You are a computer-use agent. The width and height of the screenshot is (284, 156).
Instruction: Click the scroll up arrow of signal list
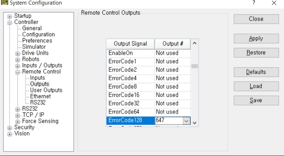click(195, 43)
